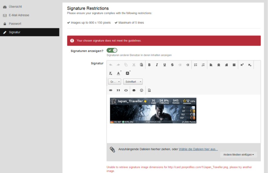This screenshot has height=173, width=268.
Task: Click the superscript button
Action: click(242, 65)
